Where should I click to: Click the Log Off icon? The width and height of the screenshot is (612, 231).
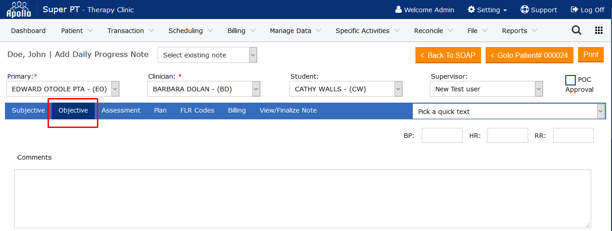tap(574, 9)
